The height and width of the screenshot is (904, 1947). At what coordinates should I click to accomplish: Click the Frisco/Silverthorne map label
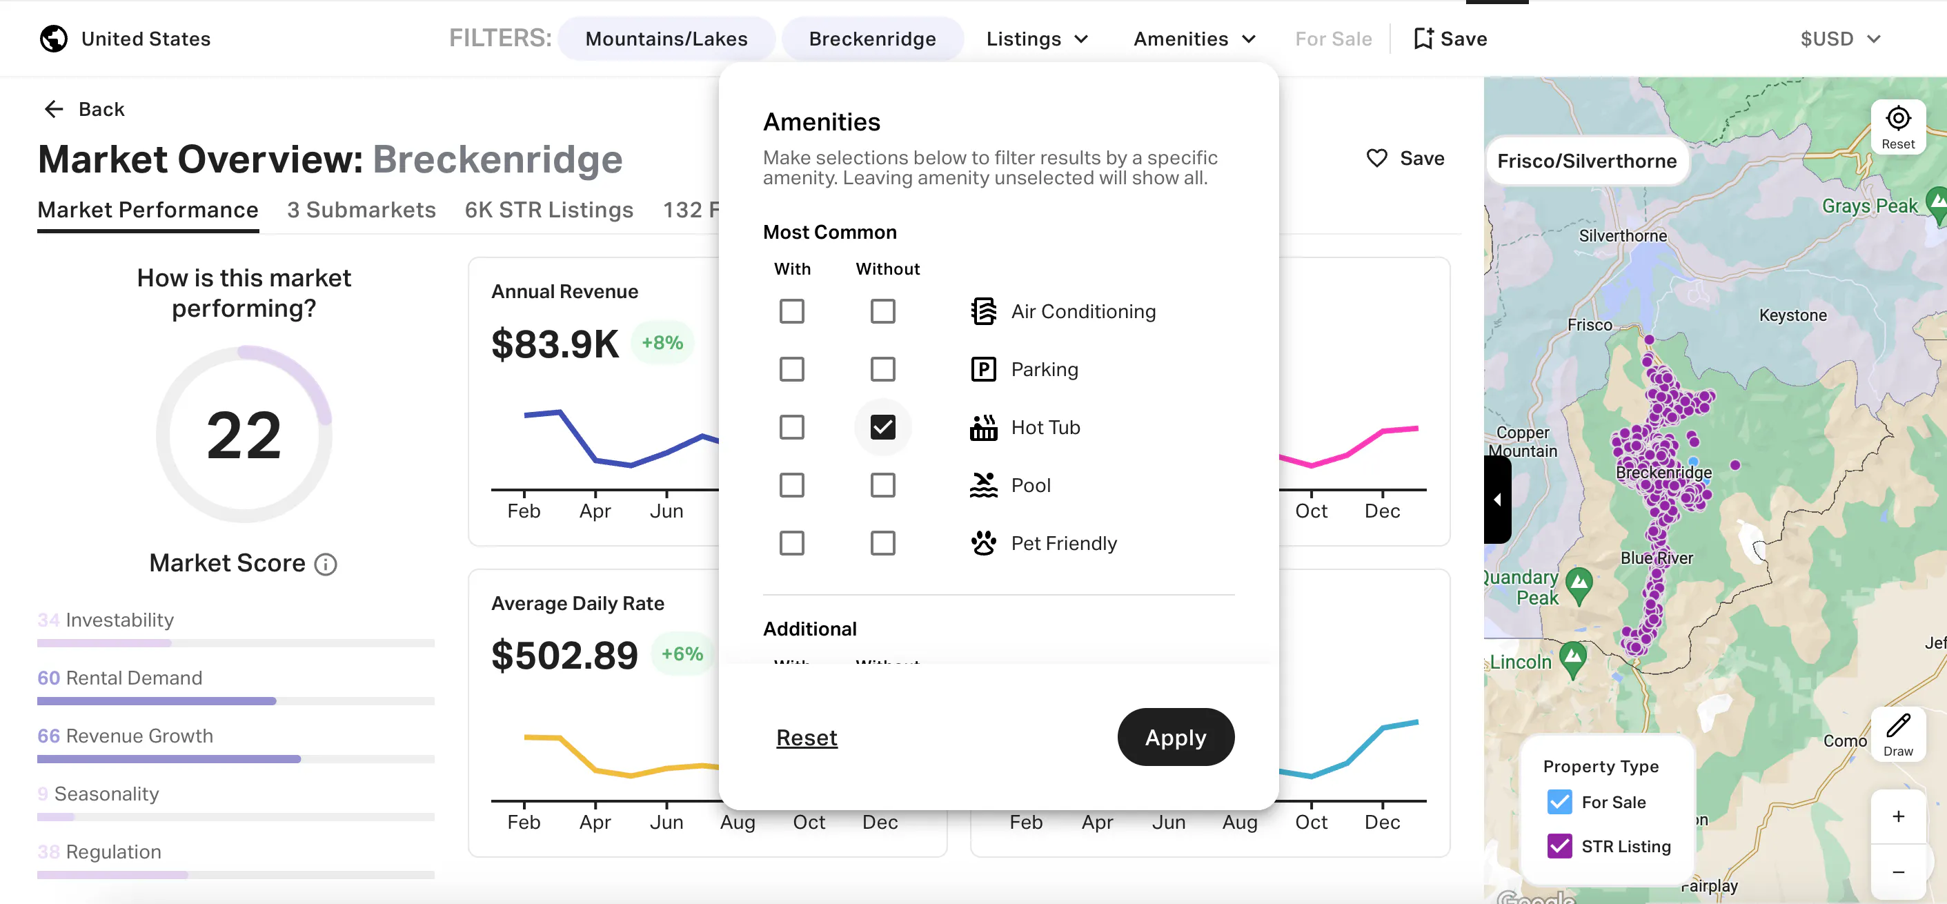click(x=1586, y=161)
